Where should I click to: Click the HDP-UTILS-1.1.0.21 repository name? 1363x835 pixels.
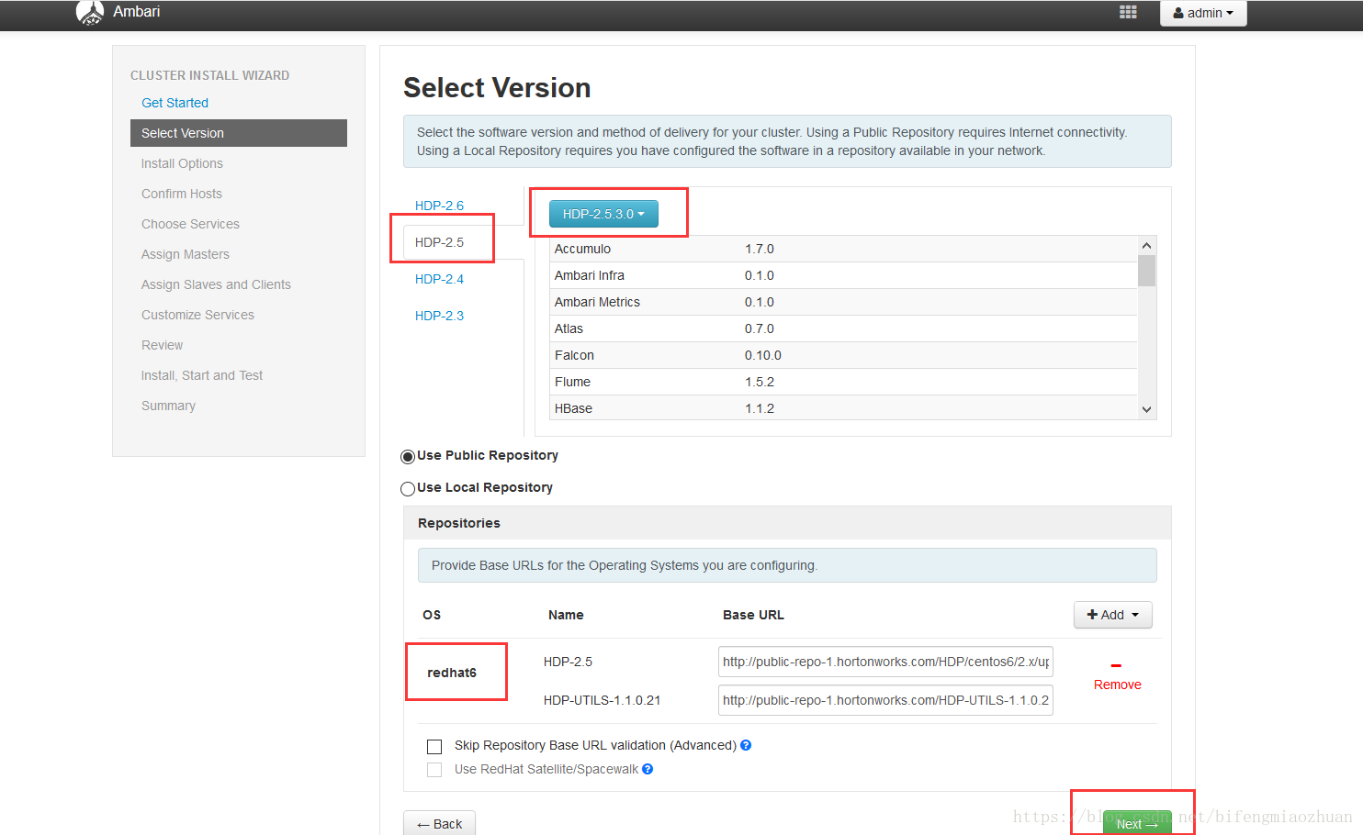point(602,700)
